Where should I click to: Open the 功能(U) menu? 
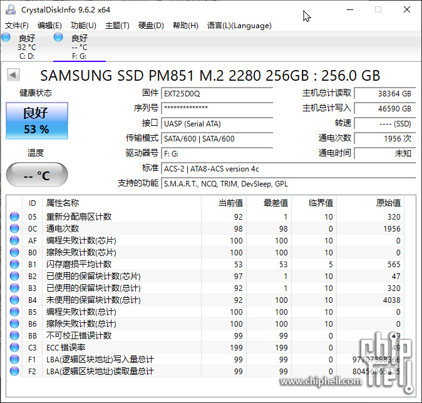point(83,26)
